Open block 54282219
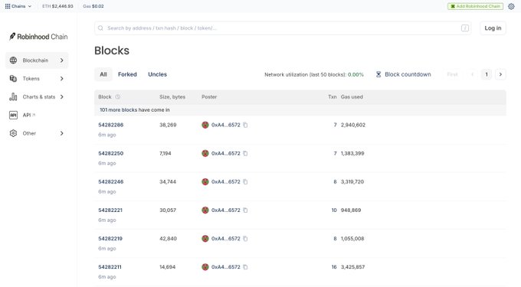This screenshot has width=521, height=287. coord(110,239)
